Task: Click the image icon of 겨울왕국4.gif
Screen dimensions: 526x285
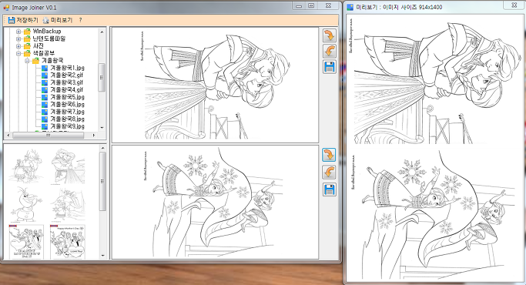Action: point(45,90)
